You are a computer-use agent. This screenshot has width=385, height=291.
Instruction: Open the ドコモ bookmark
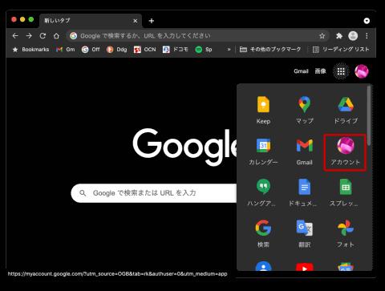point(175,50)
